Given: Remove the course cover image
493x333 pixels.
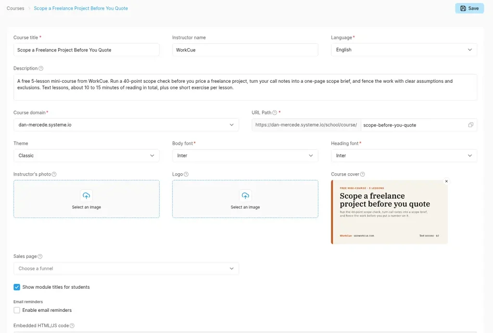Looking at the screenshot, I should (446, 181).
